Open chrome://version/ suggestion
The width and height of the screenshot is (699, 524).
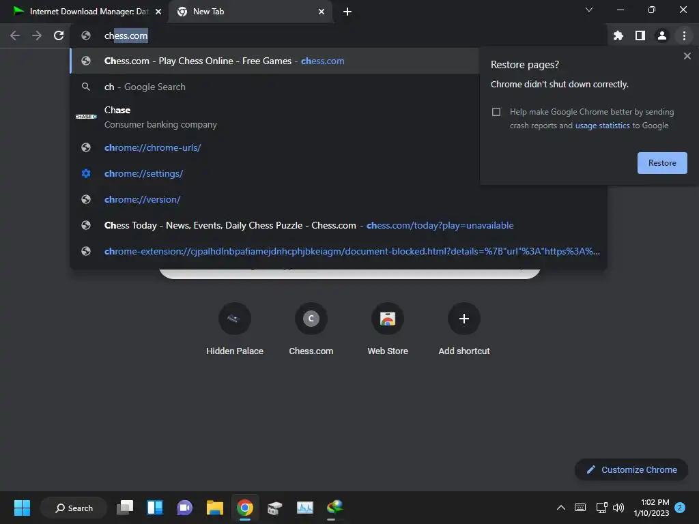pos(339,199)
